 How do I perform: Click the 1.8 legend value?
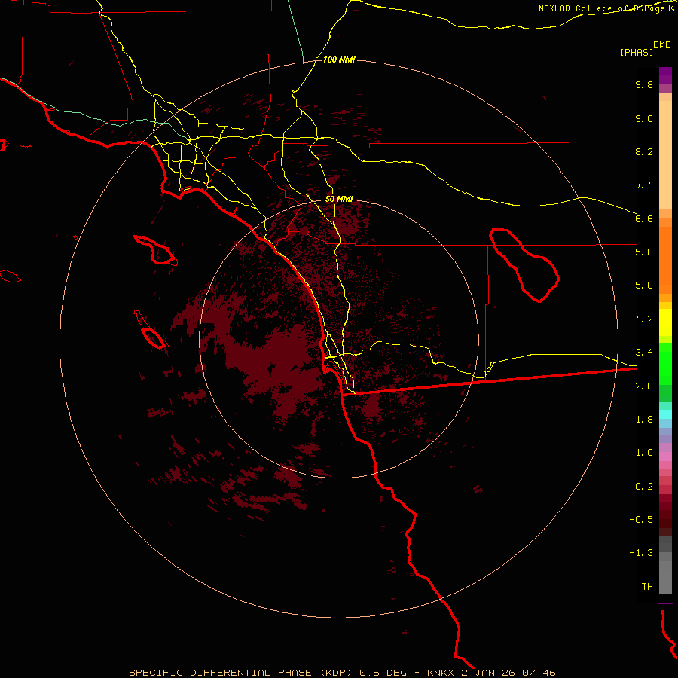[x=644, y=420]
